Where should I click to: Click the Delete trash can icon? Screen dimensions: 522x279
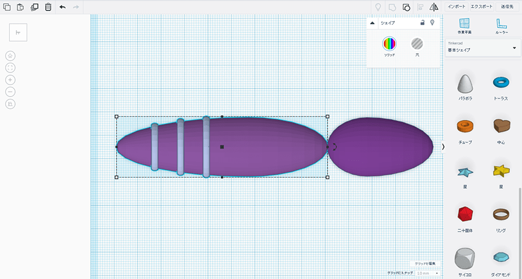coord(48,7)
